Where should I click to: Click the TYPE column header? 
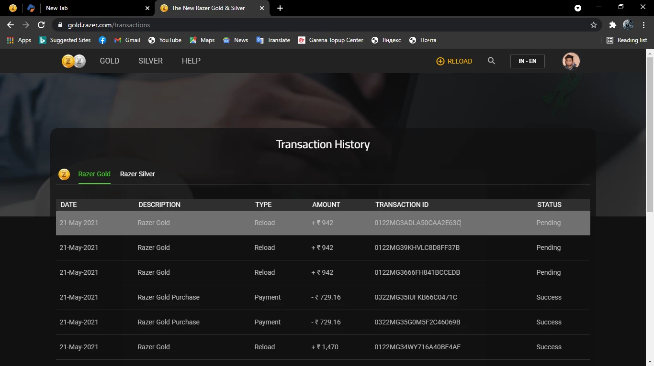[x=263, y=205]
